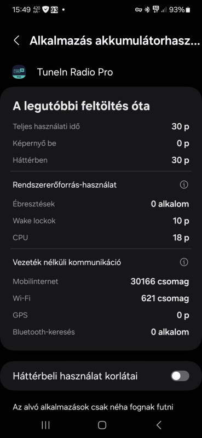Tap the back arrow in the header
The image size is (202, 438).
[x=16, y=41]
